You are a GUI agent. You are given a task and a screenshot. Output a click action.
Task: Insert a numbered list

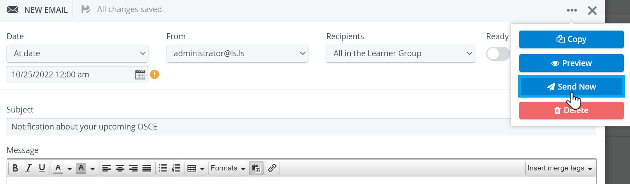click(176, 168)
